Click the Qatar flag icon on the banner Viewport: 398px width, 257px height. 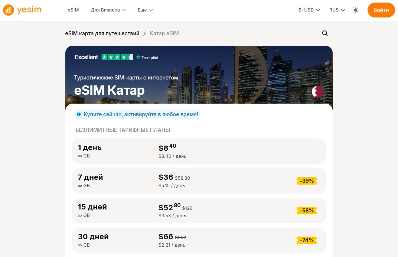pyautogui.click(x=317, y=91)
